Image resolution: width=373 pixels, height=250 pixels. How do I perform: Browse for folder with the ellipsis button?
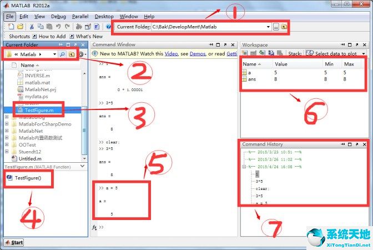click(x=276, y=27)
